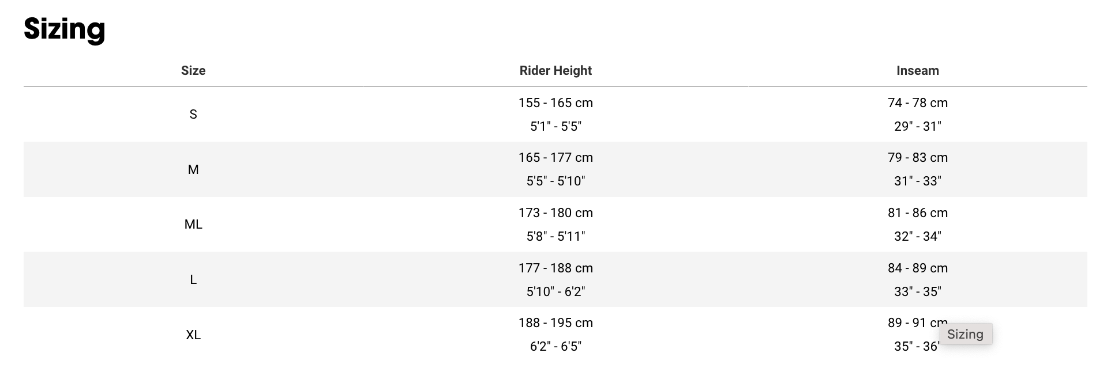Click the 81 - 86 cm inseam value
The width and height of the screenshot is (1096, 387).
point(917,213)
